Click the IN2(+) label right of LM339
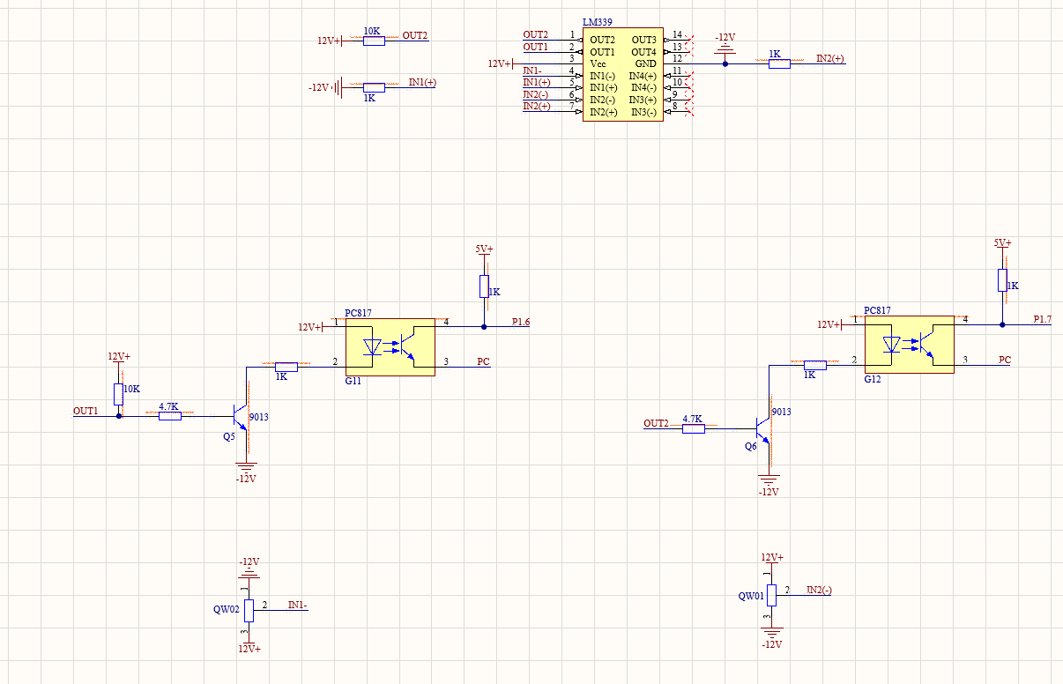The width and height of the screenshot is (1063, 684). coord(830,58)
